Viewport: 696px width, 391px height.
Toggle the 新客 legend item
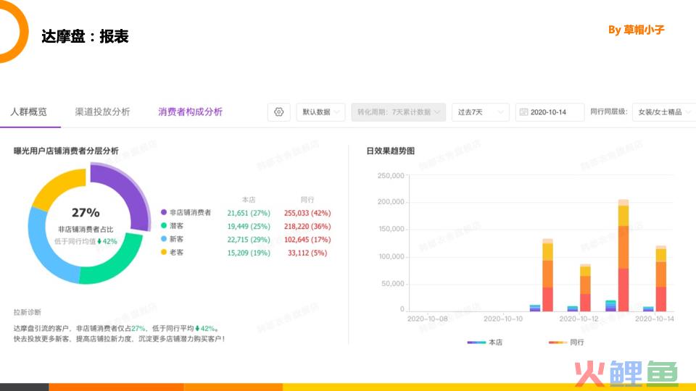[173, 239]
